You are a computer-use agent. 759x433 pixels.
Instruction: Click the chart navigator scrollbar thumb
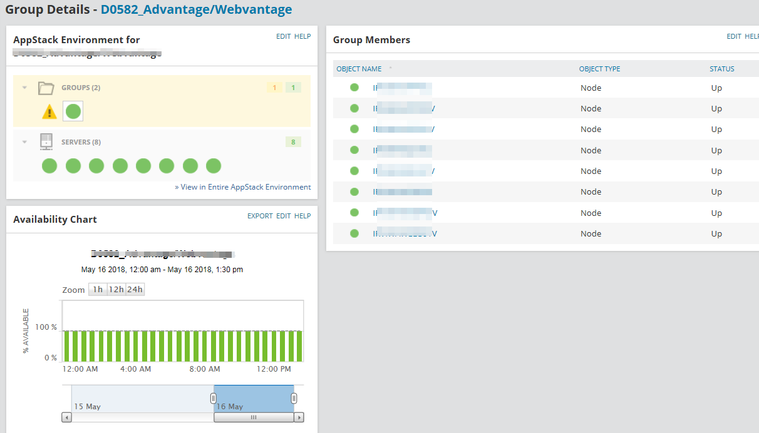click(x=254, y=417)
